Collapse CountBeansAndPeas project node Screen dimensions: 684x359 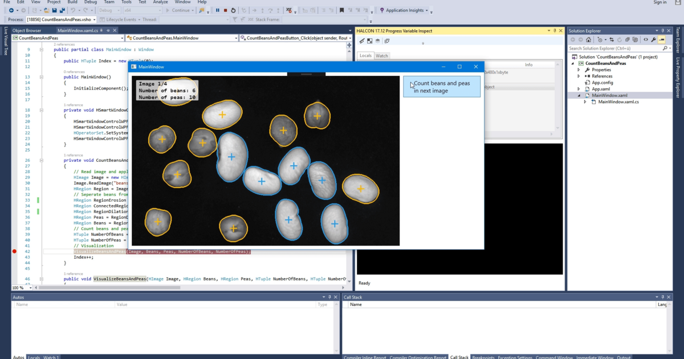pyautogui.click(x=573, y=63)
